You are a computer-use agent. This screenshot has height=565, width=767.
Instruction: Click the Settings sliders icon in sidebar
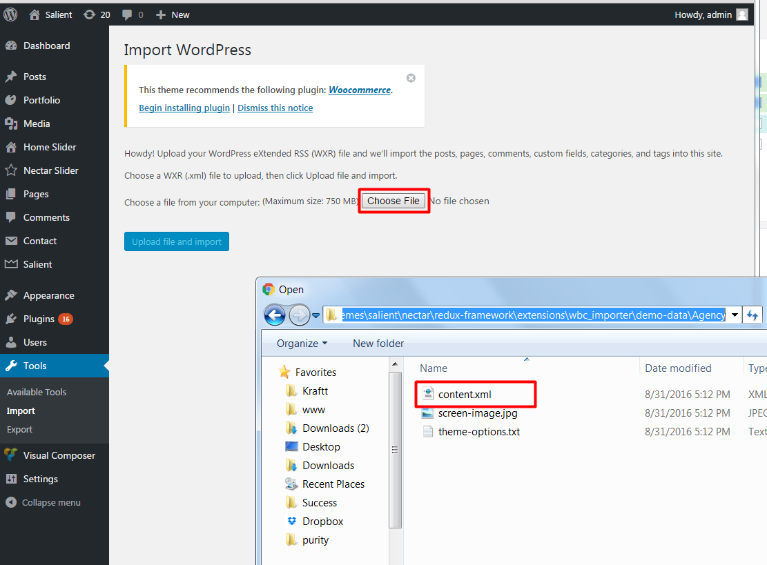11,479
